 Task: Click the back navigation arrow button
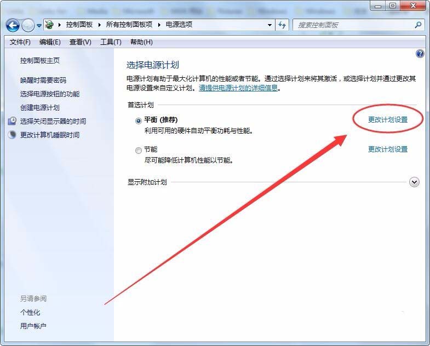coord(13,25)
